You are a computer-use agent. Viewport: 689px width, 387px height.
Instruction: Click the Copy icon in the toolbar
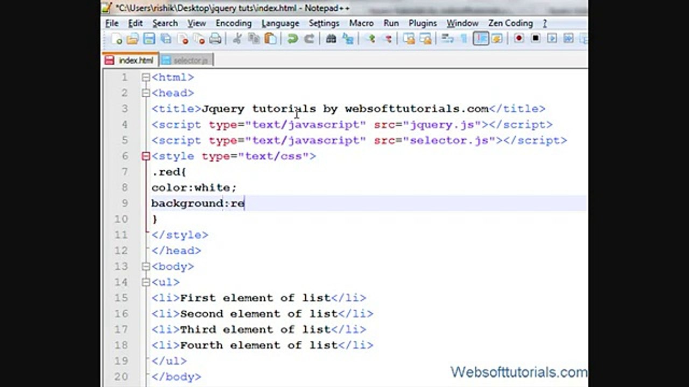[254, 39]
